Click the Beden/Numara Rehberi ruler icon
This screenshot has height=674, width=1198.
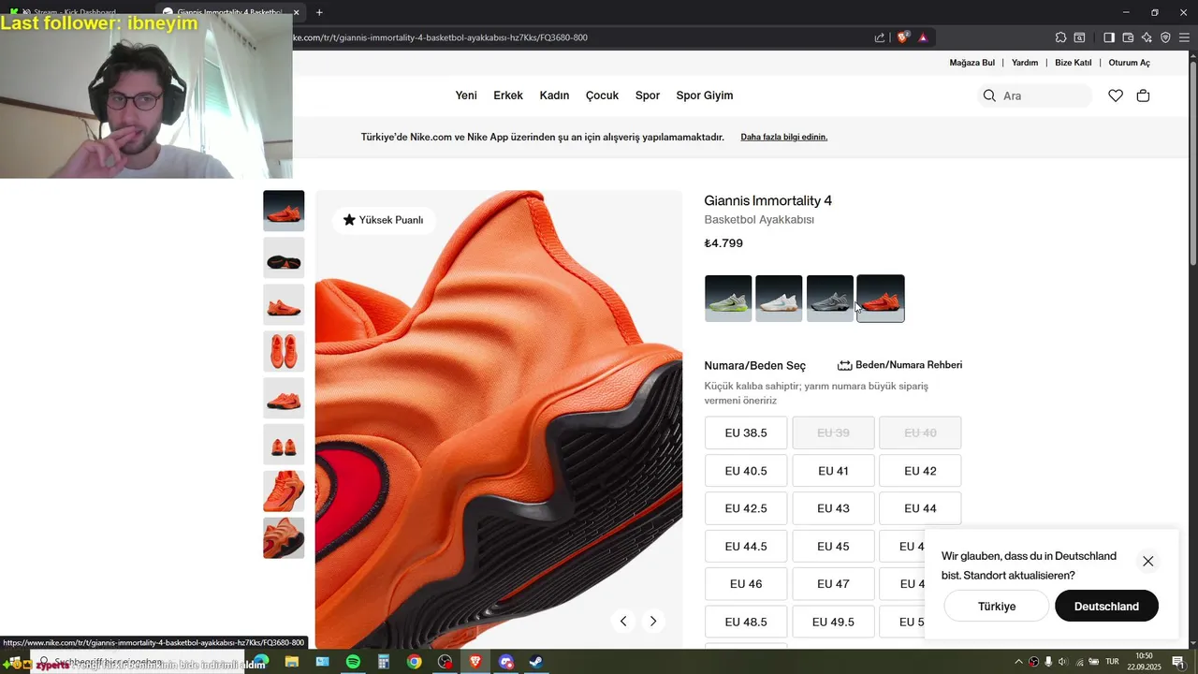(x=845, y=365)
